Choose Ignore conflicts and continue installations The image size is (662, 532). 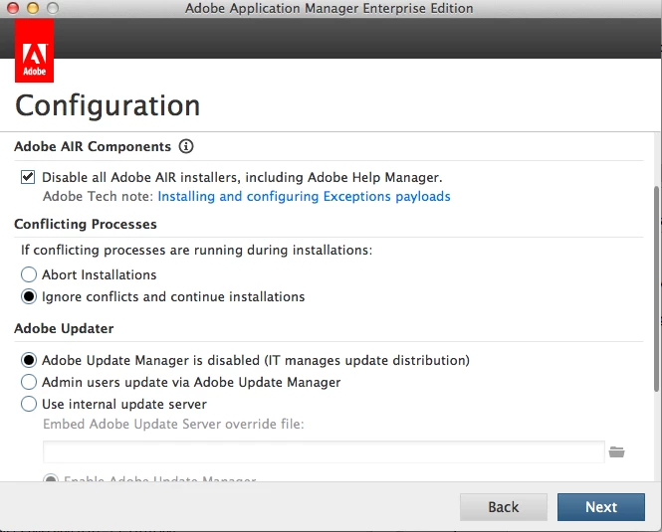[x=29, y=296]
